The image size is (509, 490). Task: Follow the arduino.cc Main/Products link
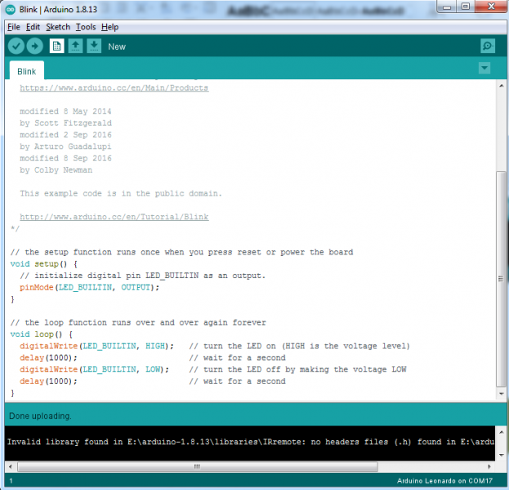point(114,88)
